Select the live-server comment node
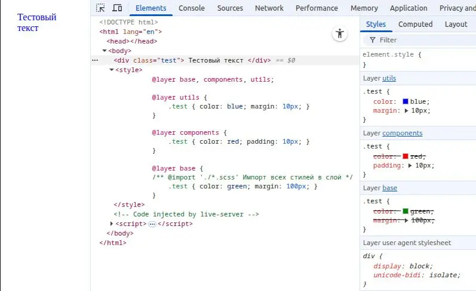The width and height of the screenshot is (476, 291). (x=186, y=214)
